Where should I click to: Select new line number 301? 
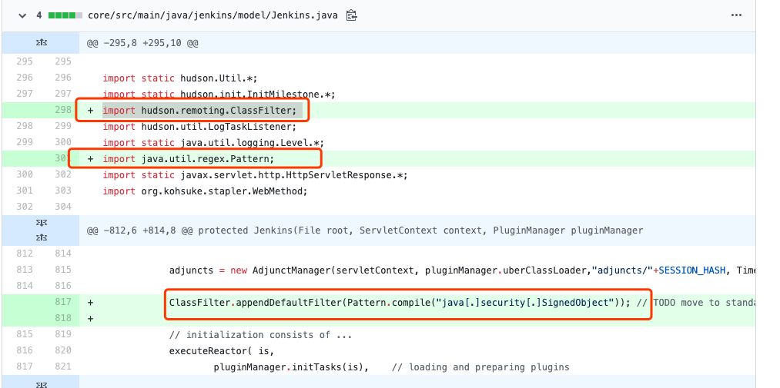pyautogui.click(x=63, y=159)
